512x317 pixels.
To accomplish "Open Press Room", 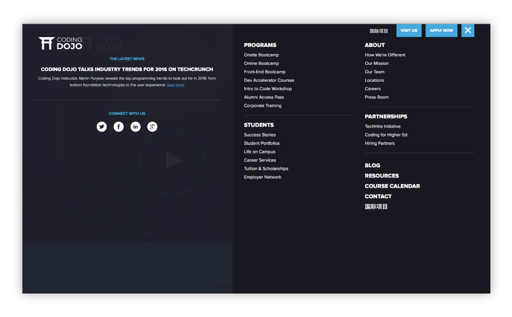I will pos(377,97).
